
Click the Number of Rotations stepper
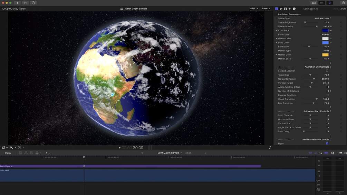(x=330, y=91)
